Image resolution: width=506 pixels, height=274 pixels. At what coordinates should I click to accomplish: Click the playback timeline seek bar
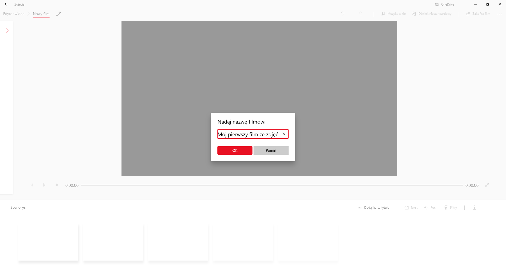coord(271,185)
